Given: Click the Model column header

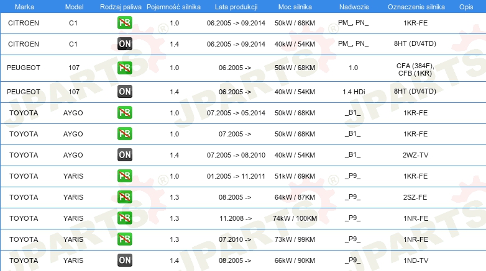Looking at the screenshot, I should click(74, 7).
